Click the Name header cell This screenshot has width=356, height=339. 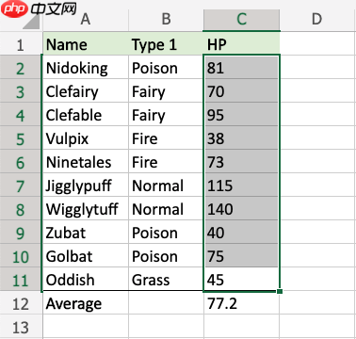tap(86, 44)
